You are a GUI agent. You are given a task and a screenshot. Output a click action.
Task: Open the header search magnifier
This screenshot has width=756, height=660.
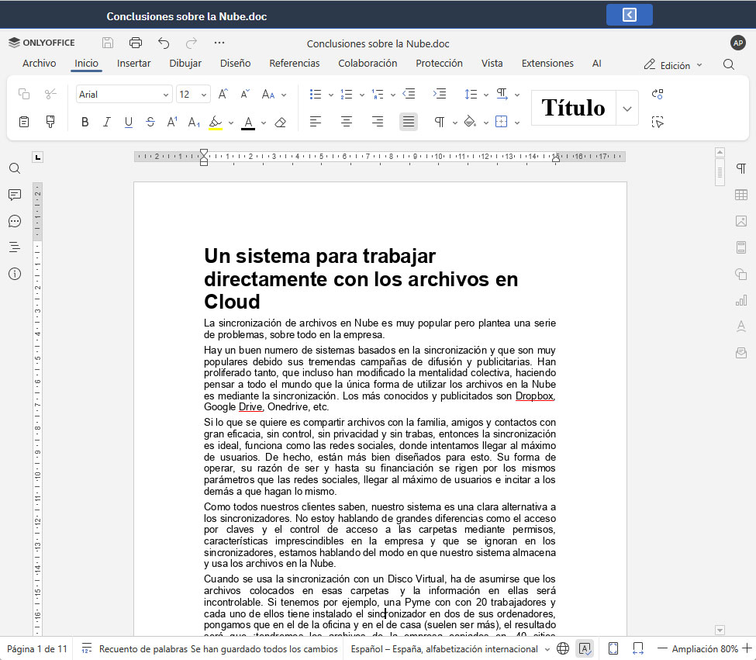[x=729, y=64]
